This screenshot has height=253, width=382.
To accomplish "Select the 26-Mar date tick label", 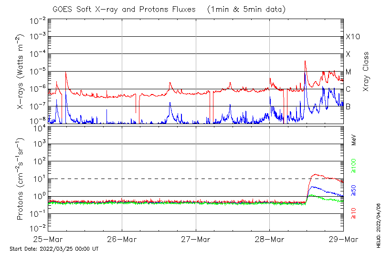I will [122, 239].
